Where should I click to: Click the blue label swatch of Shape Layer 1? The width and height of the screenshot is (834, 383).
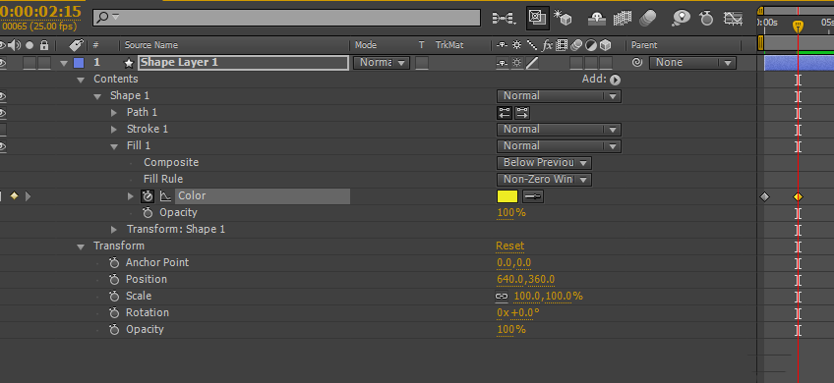pos(79,63)
